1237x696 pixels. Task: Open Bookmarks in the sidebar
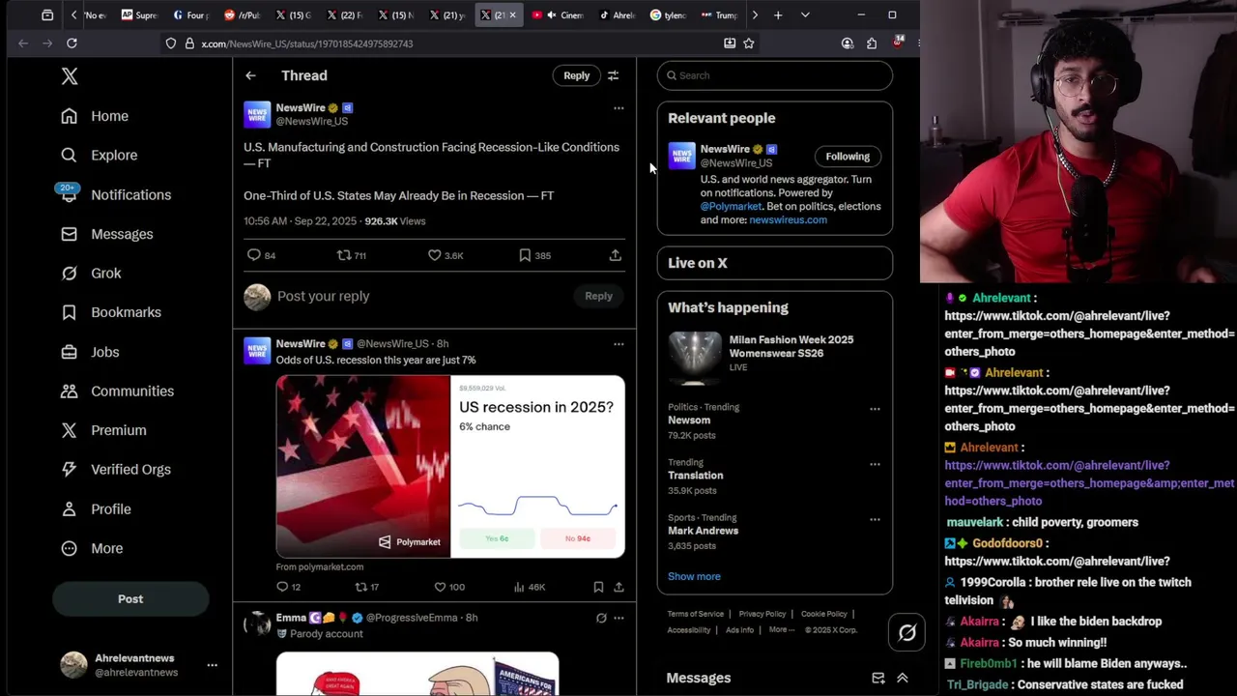point(111,312)
